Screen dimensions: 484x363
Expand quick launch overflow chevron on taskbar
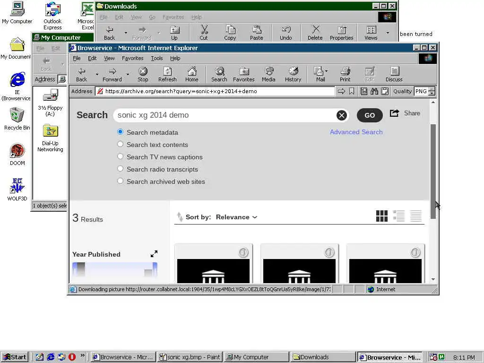[x=82, y=355]
